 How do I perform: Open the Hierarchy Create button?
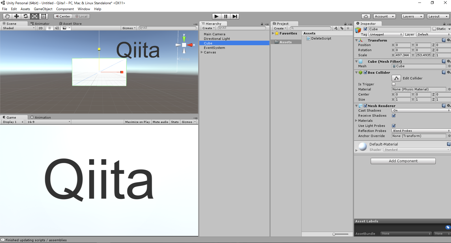point(208,28)
